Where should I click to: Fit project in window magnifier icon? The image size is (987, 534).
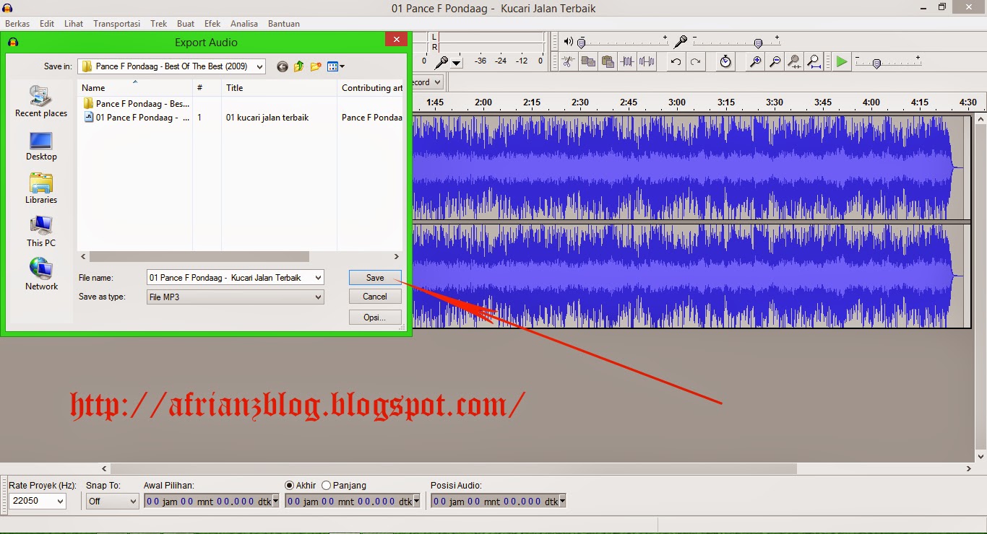coord(814,62)
